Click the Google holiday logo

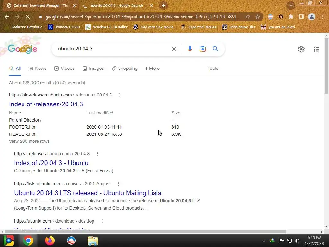pyautogui.click(x=22, y=49)
